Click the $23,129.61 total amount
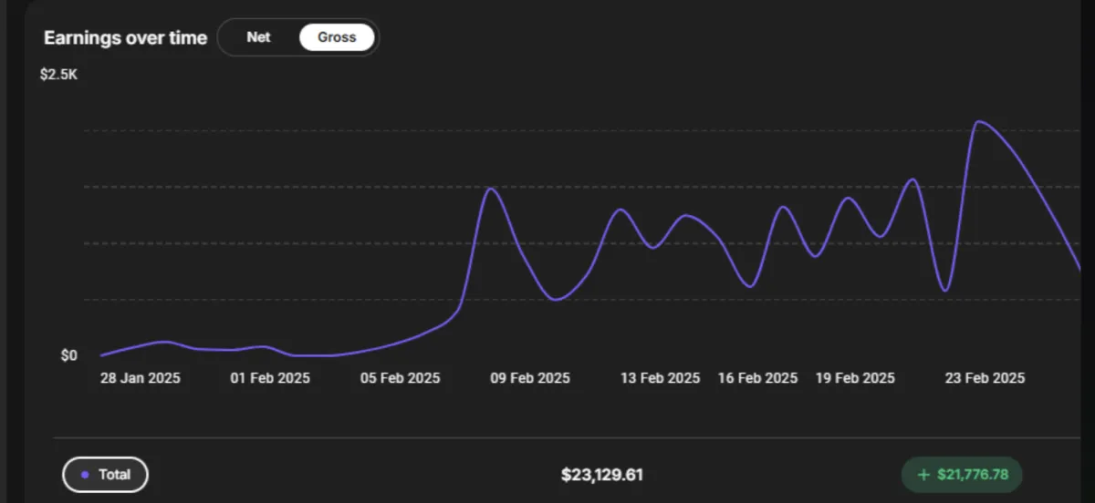The width and height of the screenshot is (1095, 503). pyautogui.click(x=602, y=475)
